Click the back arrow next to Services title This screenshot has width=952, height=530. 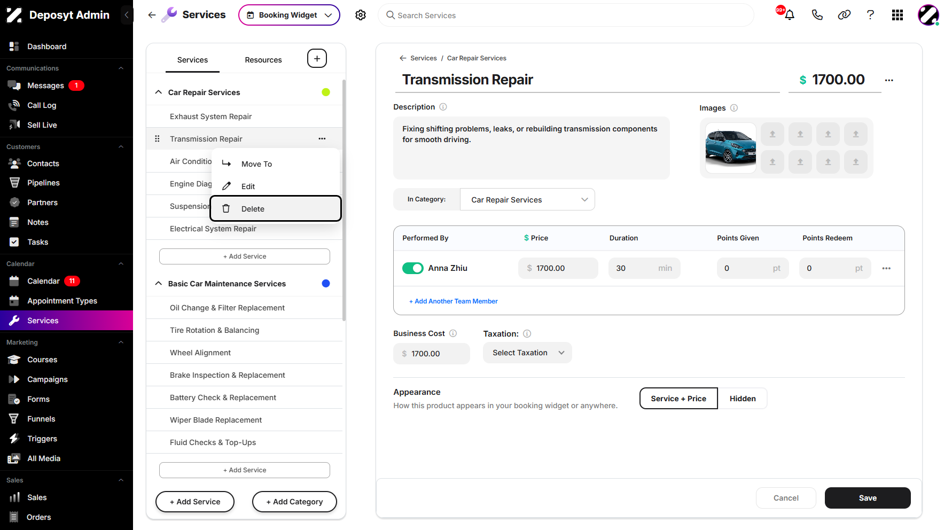152,15
